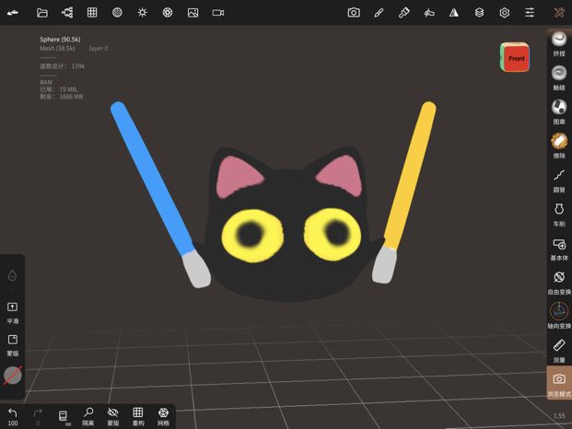Open the Material sphere menu
The image size is (572, 429).
coord(117,13)
